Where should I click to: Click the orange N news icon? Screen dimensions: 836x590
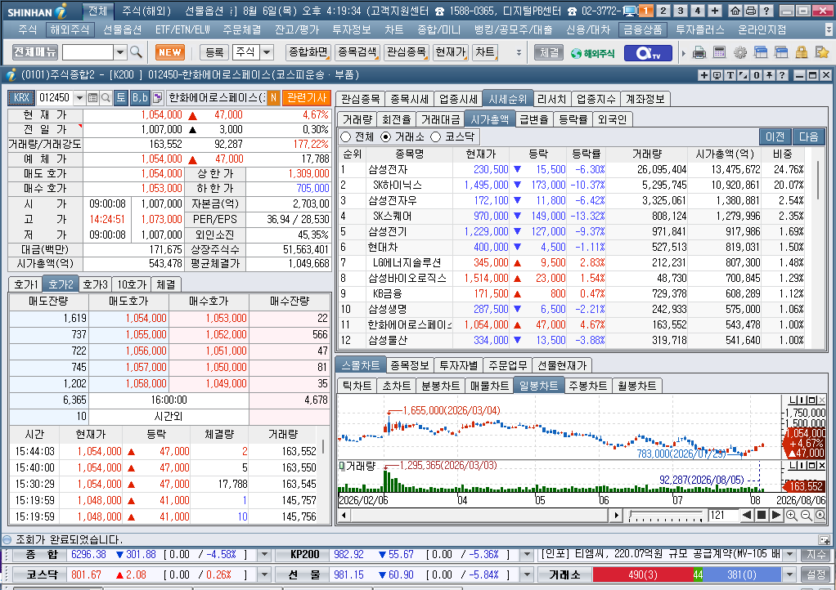coord(273,97)
